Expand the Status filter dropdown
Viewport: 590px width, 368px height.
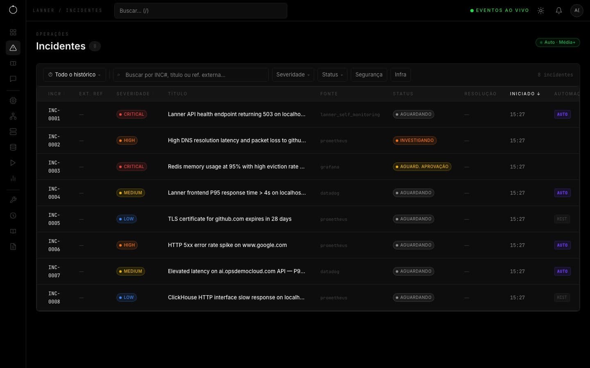(x=332, y=75)
